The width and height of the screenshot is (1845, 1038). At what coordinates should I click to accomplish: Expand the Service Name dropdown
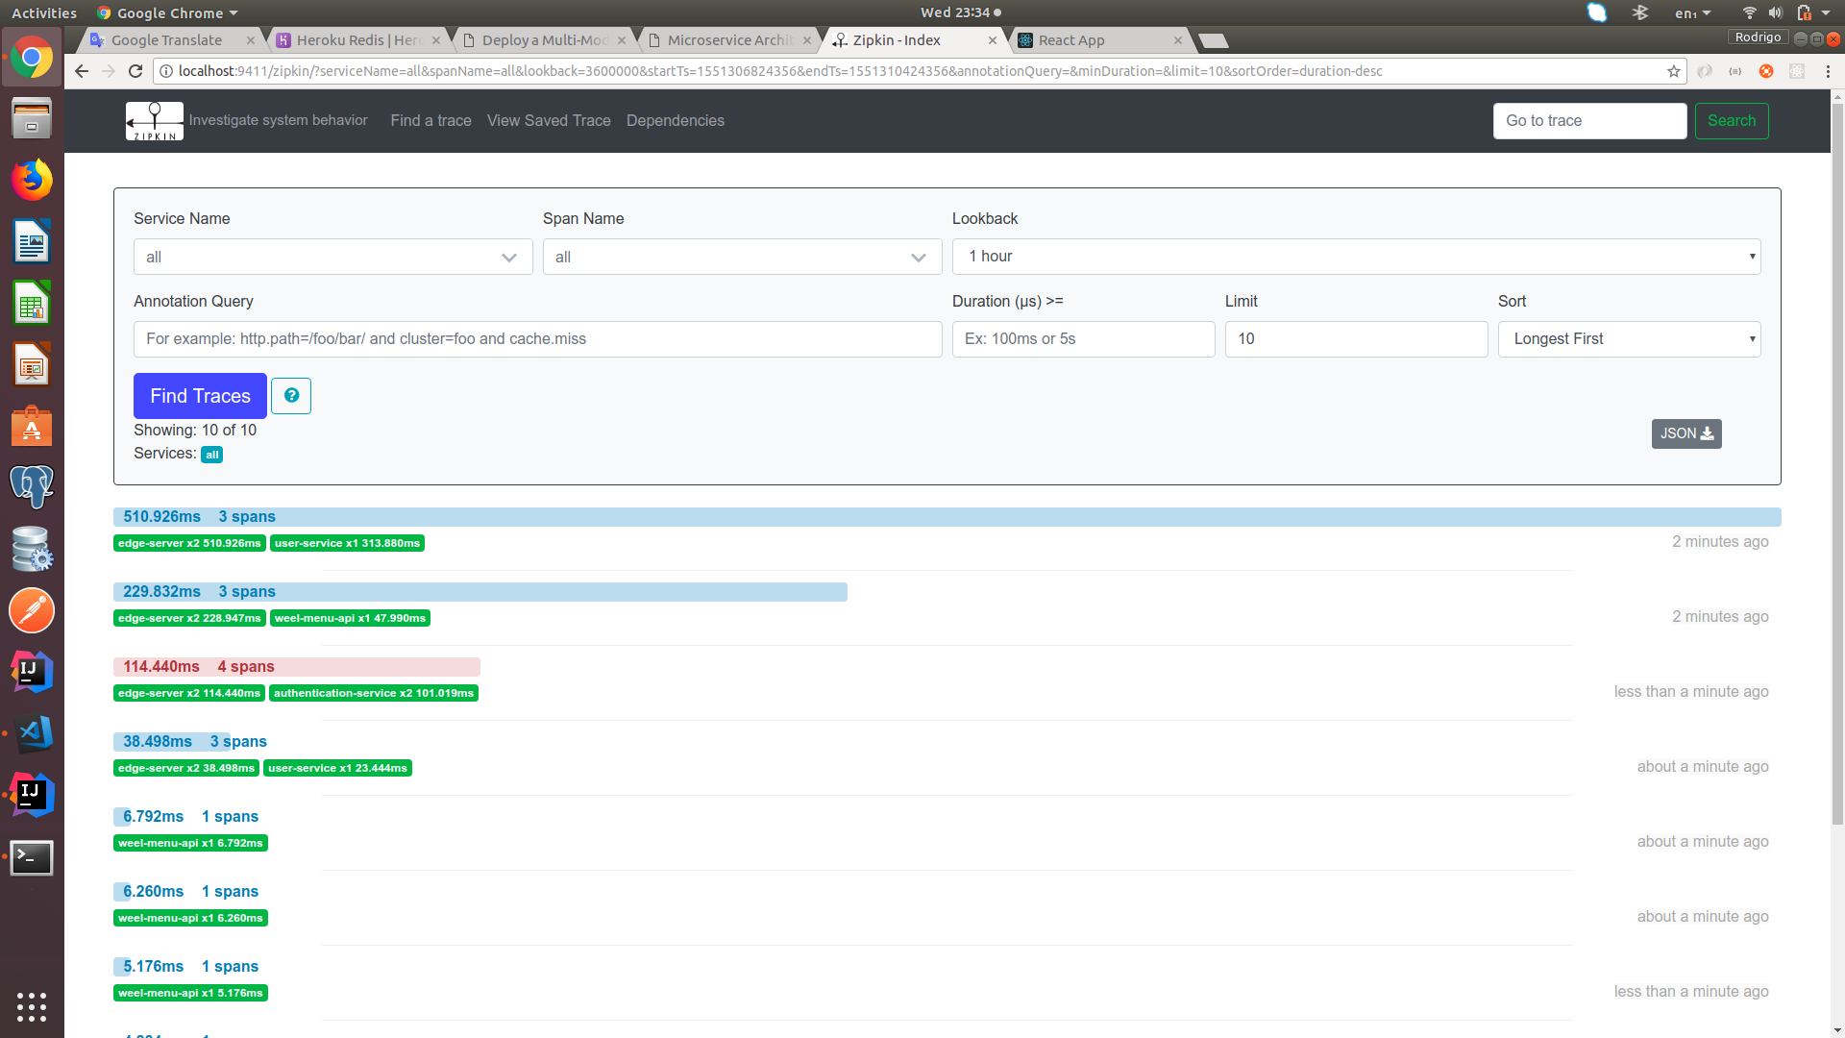tap(332, 258)
